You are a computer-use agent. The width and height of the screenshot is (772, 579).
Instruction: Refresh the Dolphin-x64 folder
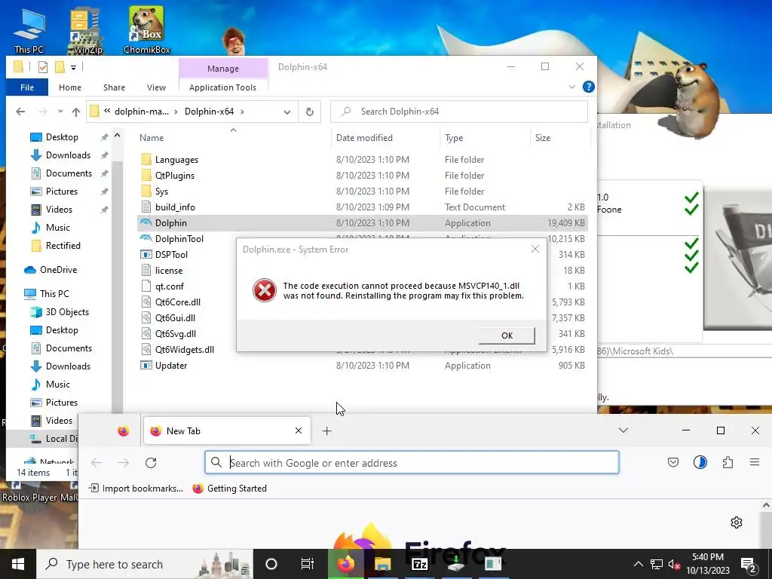click(x=310, y=112)
